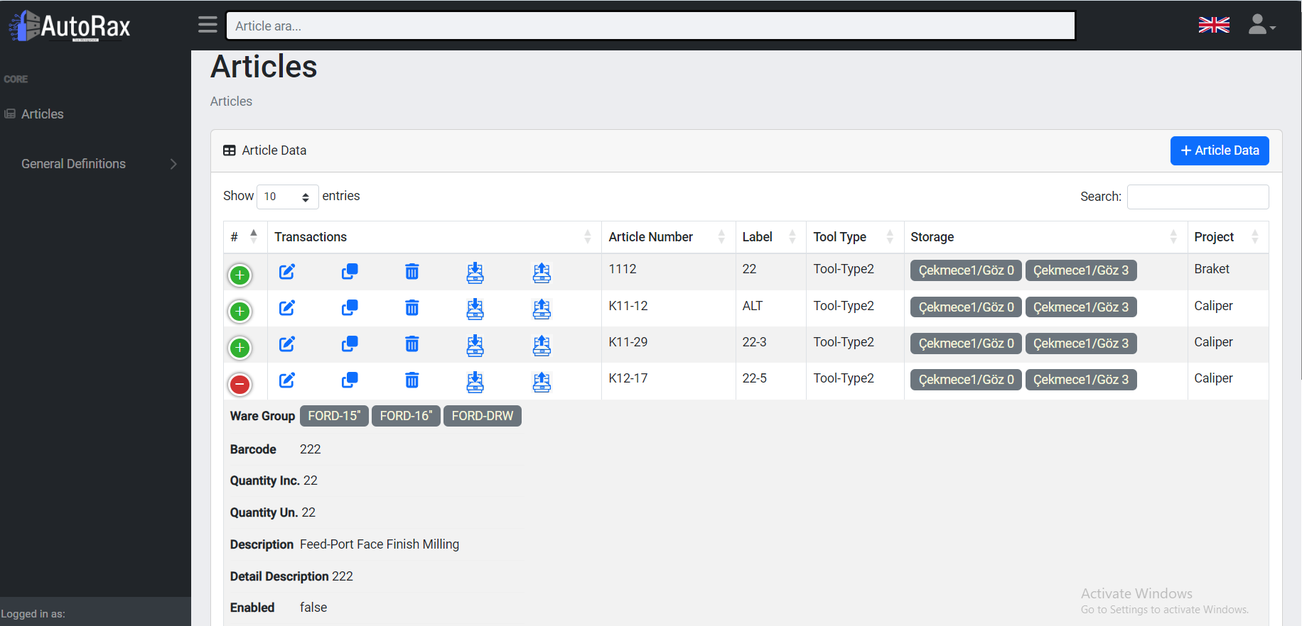Expand row details for article K11-12

point(240,312)
